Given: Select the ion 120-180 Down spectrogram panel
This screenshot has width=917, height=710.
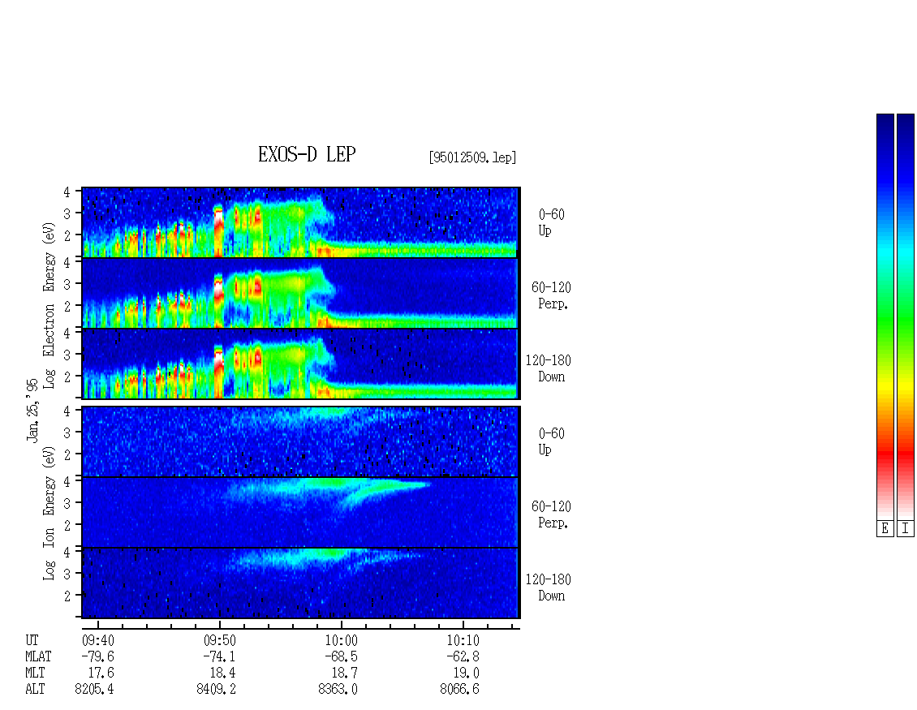Looking at the screenshot, I should click(300, 583).
